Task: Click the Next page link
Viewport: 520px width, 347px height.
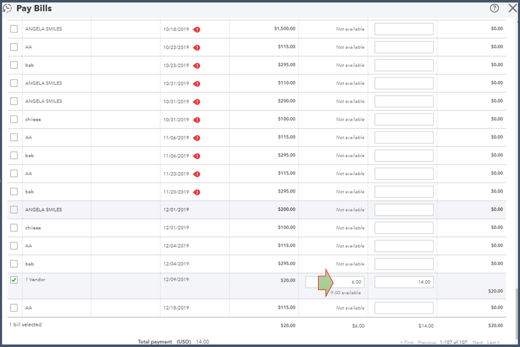Action: pyautogui.click(x=477, y=342)
